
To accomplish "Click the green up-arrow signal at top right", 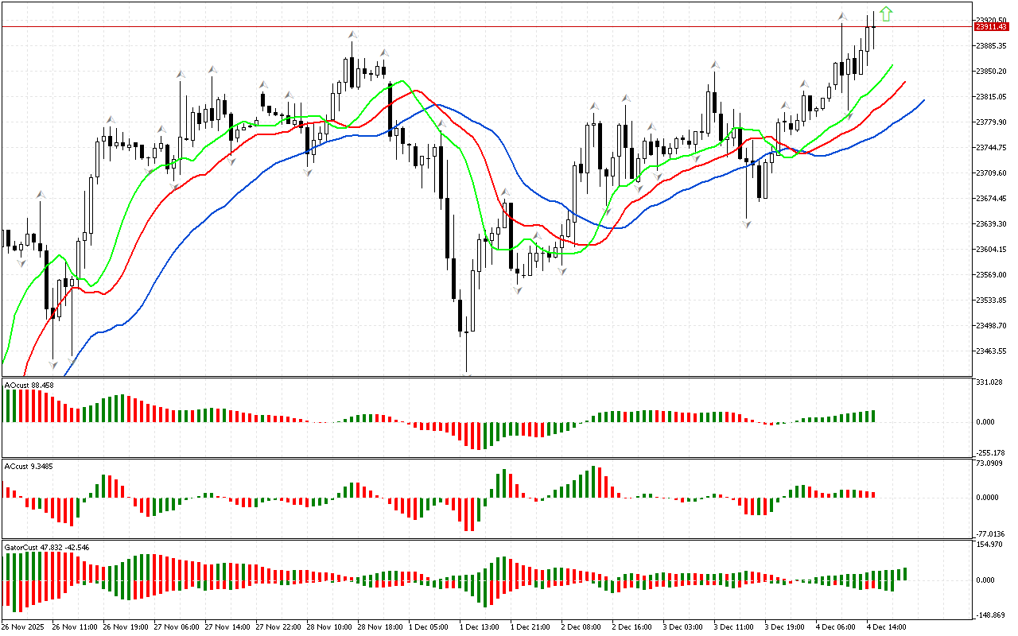I will click(886, 14).
